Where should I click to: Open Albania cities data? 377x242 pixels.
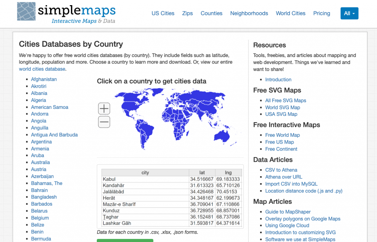39,93
